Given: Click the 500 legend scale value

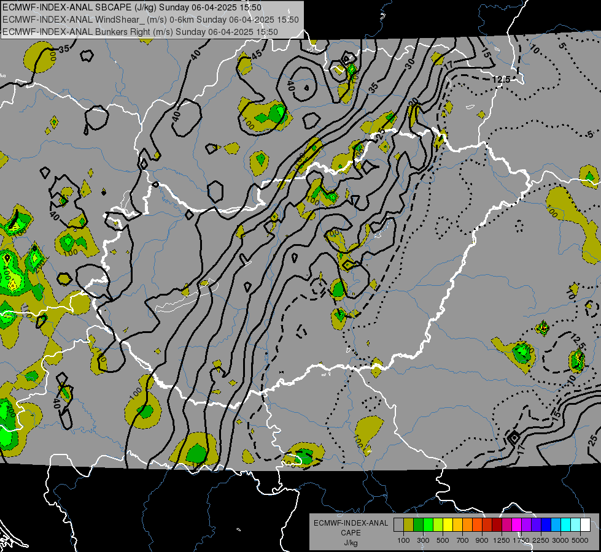Looking at the screenshot, I should [x=443, y=540].
